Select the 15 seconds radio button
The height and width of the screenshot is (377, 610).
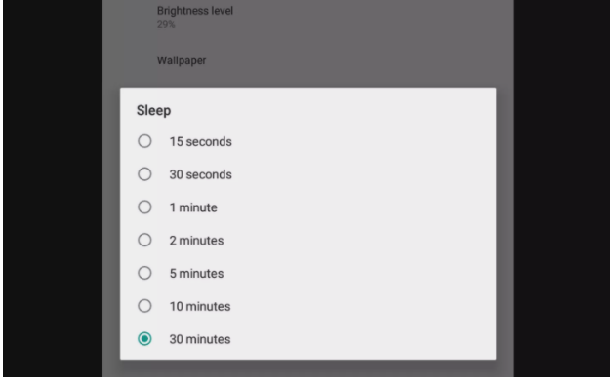point(144,141)
